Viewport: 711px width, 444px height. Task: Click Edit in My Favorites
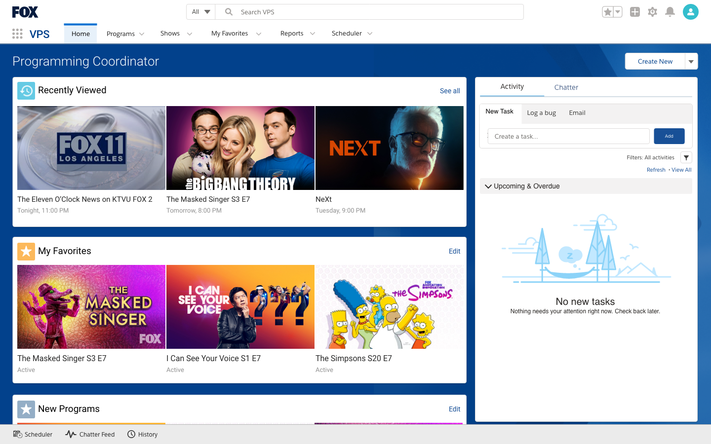pos(455,251)
